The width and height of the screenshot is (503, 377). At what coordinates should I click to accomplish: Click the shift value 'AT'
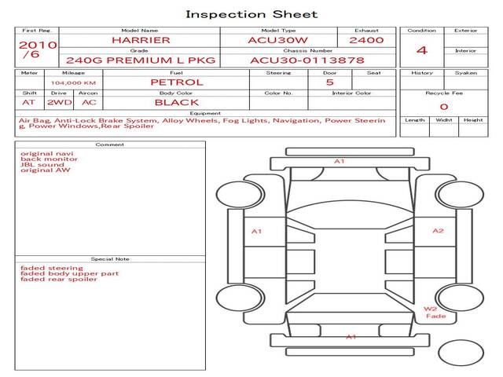28,103
